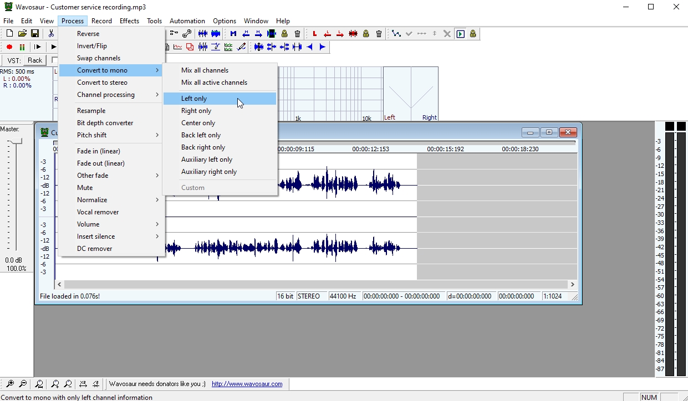Screen dimensions: 688x401
Task: Toggle the green play automation button
Action: pyautogui.click(x=460, y=34)
